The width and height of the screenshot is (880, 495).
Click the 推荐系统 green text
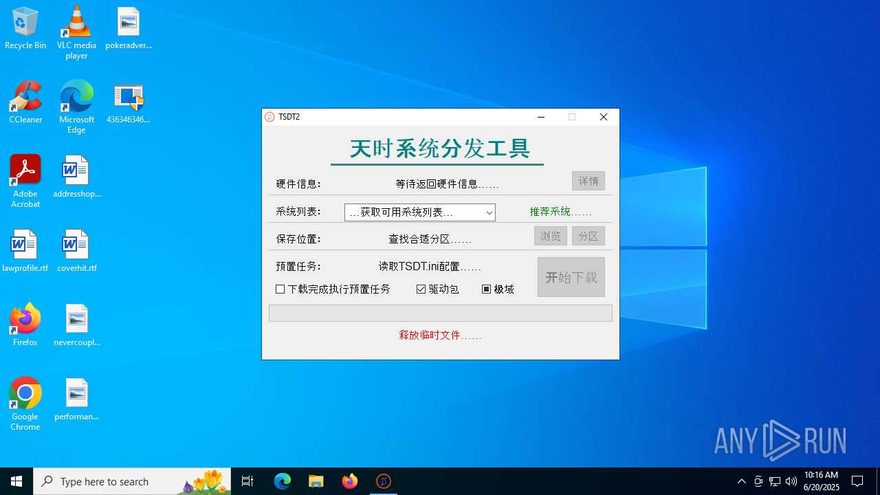pos(560,212)
